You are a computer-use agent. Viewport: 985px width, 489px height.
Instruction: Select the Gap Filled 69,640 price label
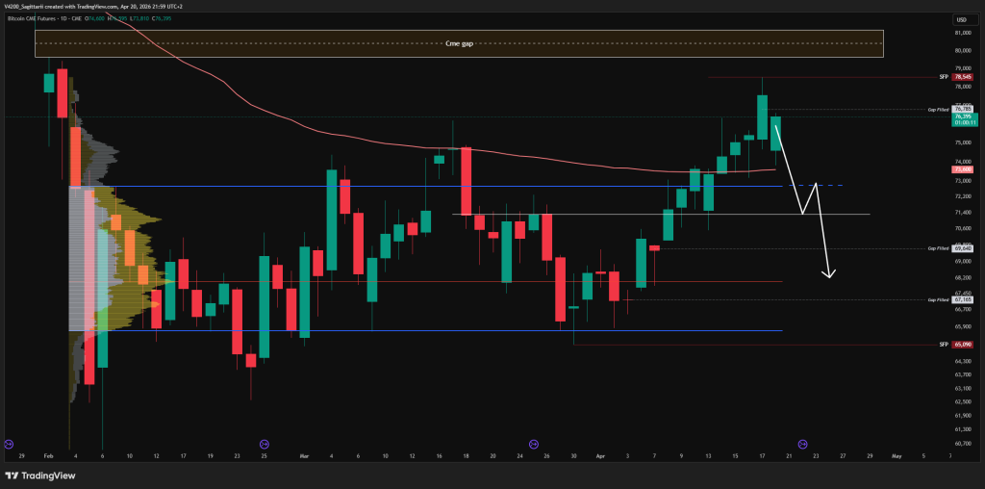962,248
